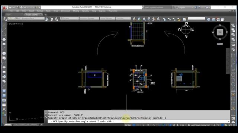Toggle Ortho mode in the status bar

pyautogui.click(x=144, y=125)
